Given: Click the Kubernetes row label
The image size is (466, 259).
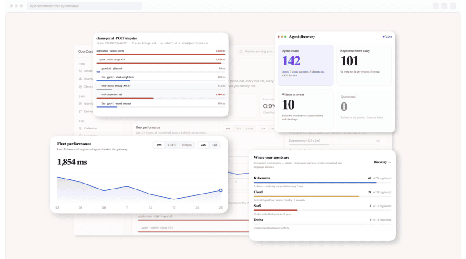Looking at the screenshot, I should [262, 178].
